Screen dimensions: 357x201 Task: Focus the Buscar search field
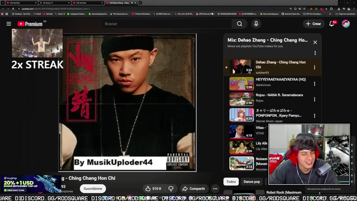pyautogui.click(x=166, y=24)
